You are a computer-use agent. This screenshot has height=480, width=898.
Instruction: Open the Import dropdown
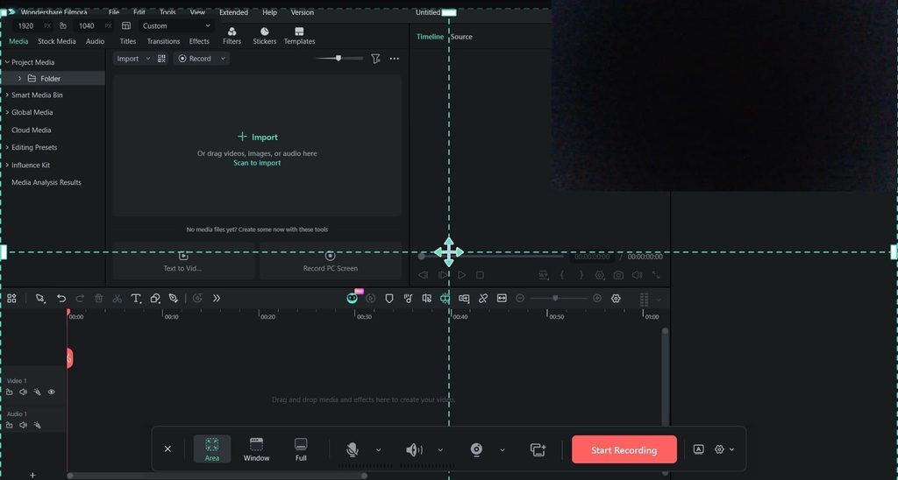pos(133,59)
